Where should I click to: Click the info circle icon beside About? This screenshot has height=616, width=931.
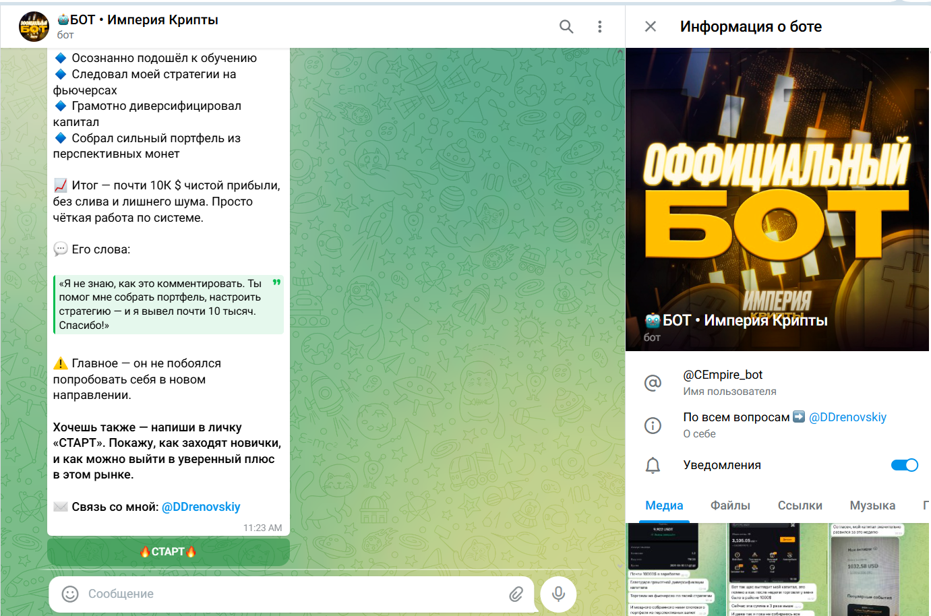tap(653, 425)
